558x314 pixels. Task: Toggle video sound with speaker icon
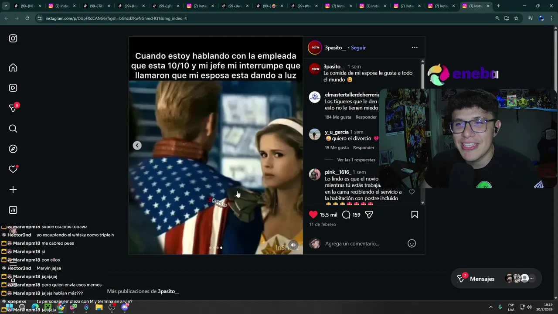(293, 245)
